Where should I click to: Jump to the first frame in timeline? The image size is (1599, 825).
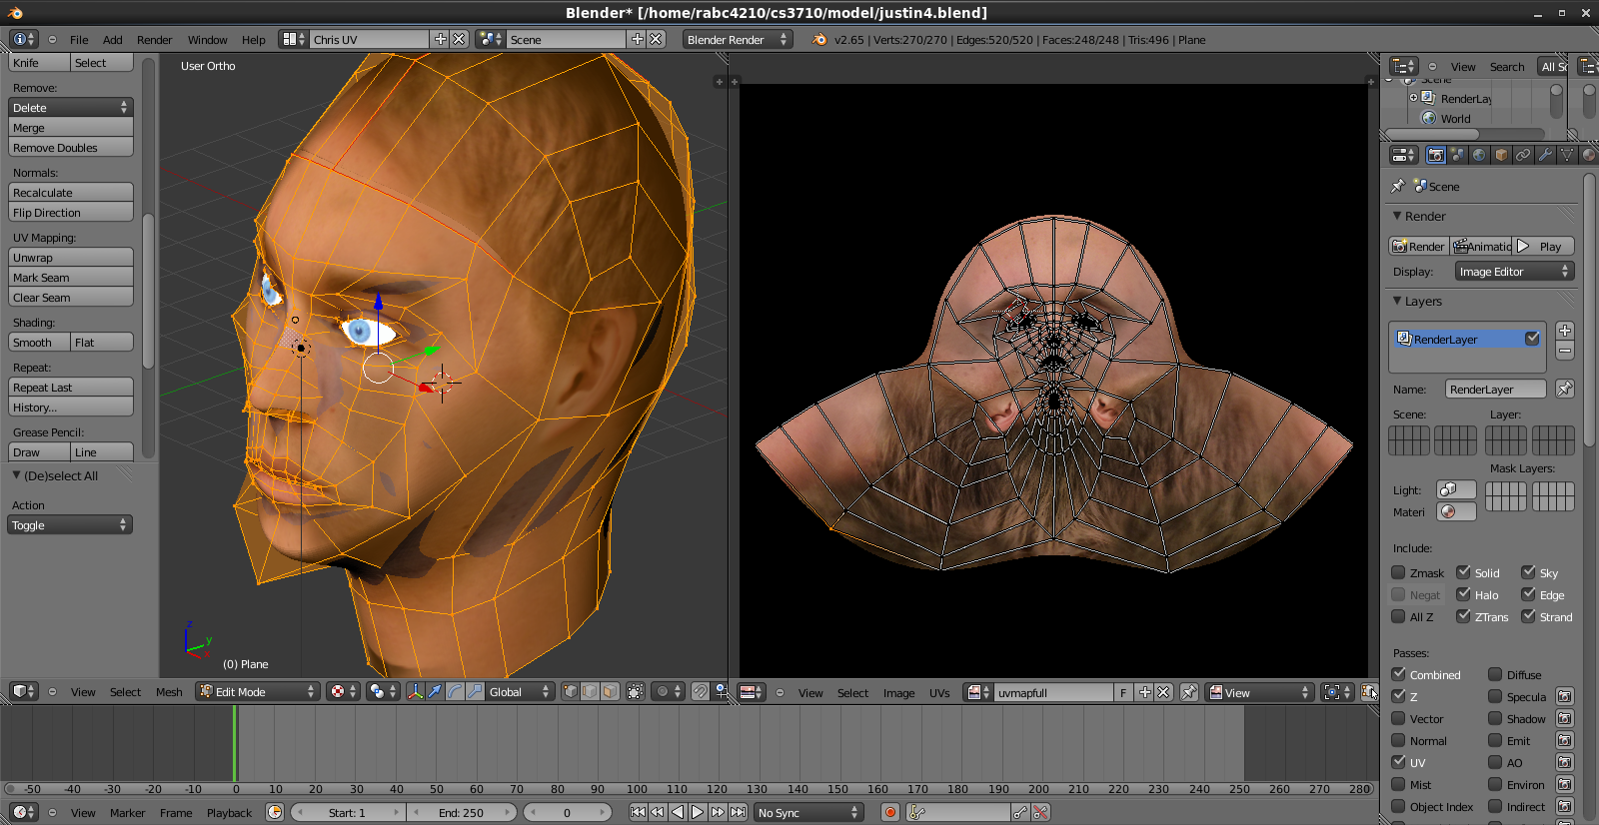[x=638, y=812]
